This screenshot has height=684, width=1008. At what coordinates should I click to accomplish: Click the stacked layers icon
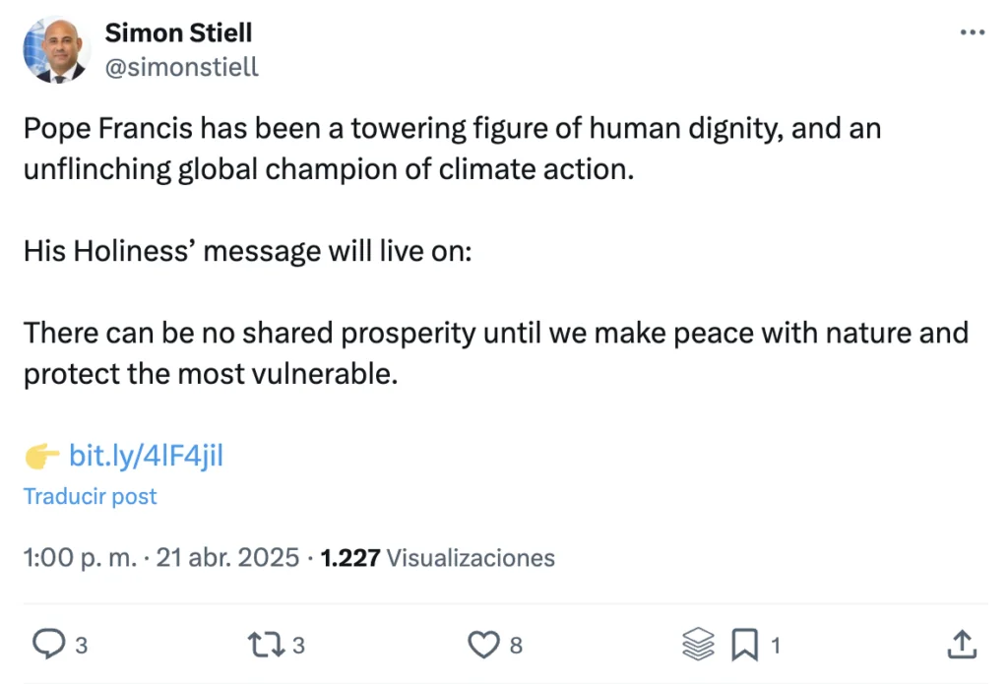698,645
